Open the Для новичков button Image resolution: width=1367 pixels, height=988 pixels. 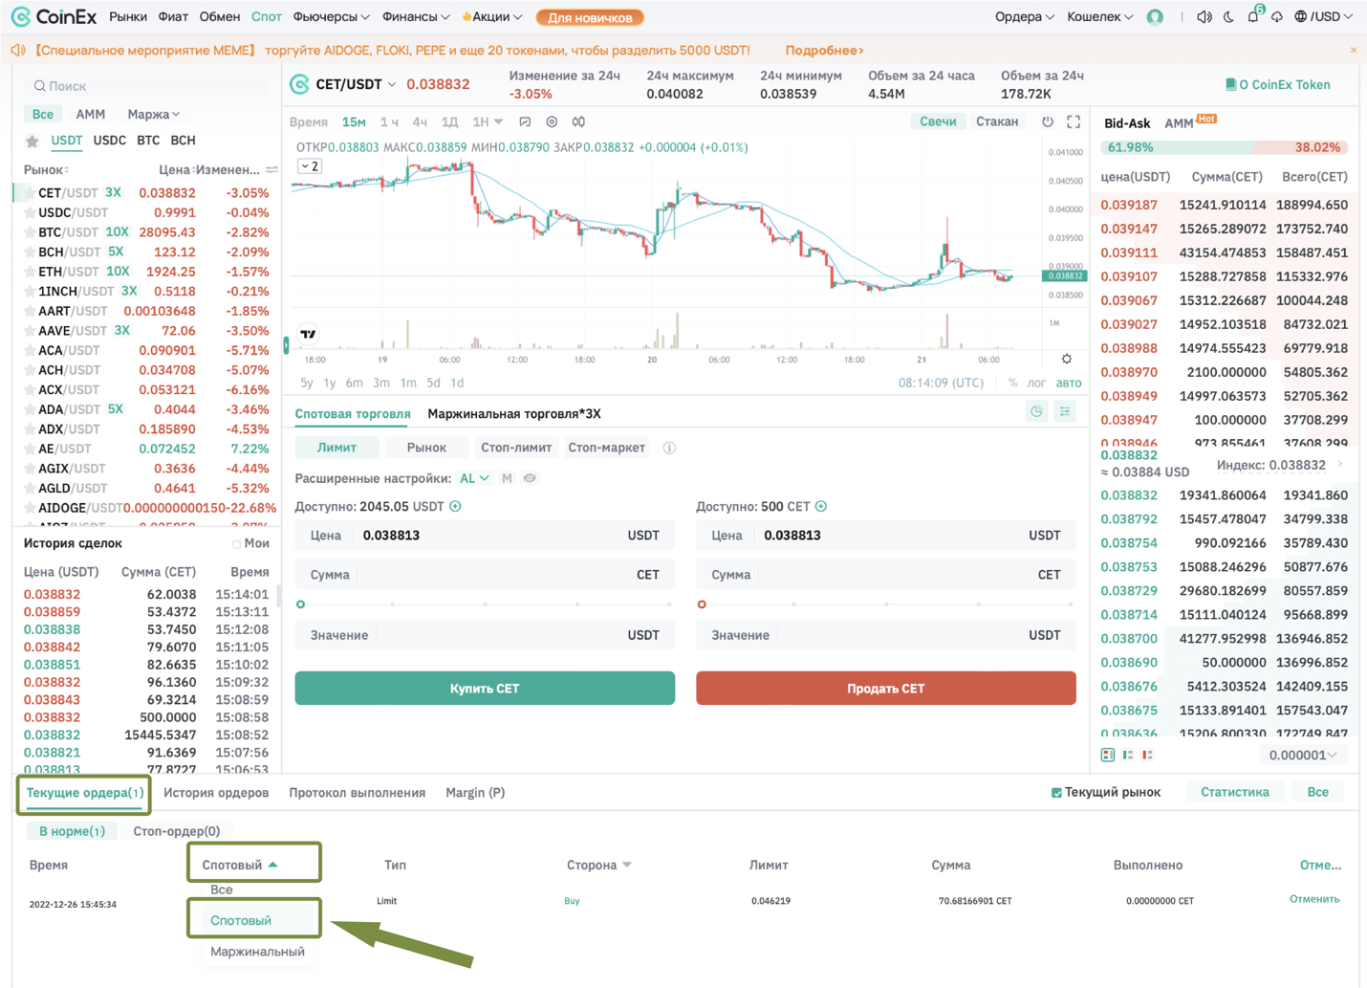click(x=590, y=17)
